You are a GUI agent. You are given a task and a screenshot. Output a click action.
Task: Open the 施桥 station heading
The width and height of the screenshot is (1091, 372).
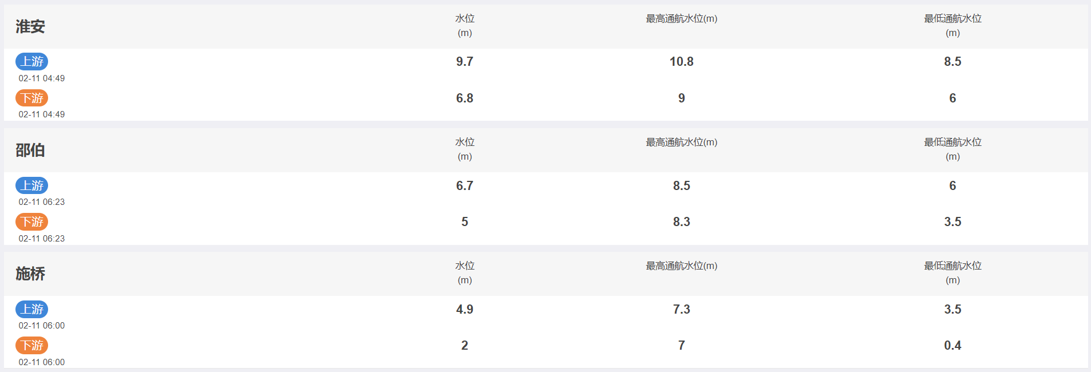[x=30, y=274]
